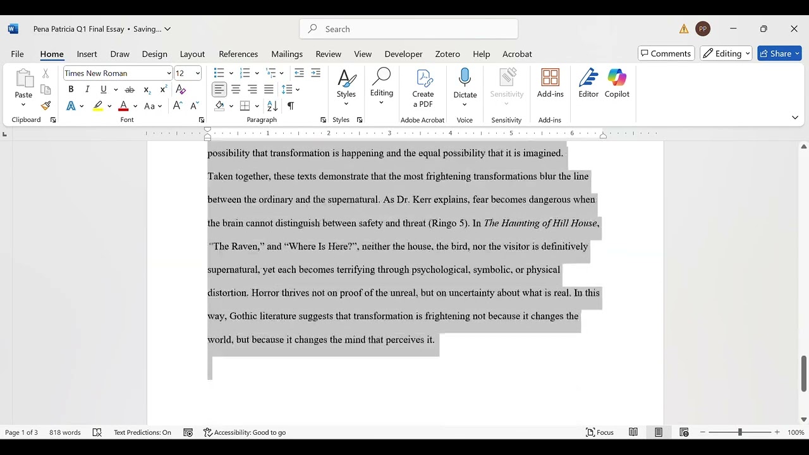Screen dimensions: 809x455
Task: Collapse the ribbon with the chevron
Action: (x=795, y=118)
